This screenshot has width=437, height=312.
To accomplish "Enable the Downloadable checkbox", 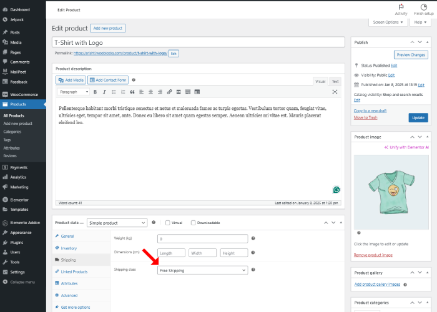I will pyautogui.click(x=194, y=223).
